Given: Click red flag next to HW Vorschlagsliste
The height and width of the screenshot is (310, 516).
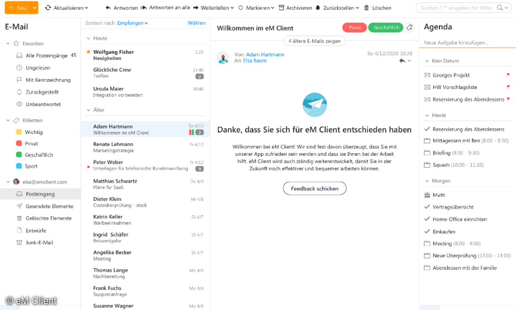Looking at the screenshot, I should coord(509,87).
